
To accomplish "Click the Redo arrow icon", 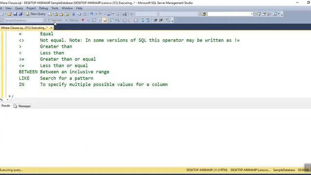I will point(101,14).
